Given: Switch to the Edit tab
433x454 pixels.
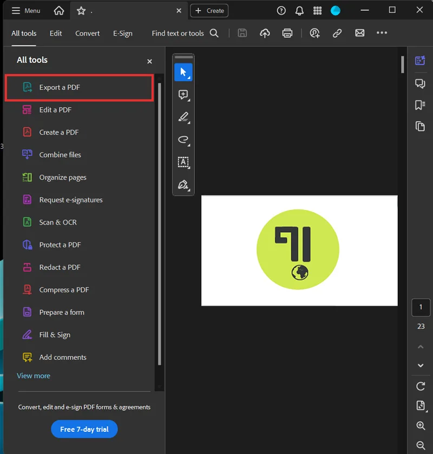Looking at the screenshot, I should point(56,34).
